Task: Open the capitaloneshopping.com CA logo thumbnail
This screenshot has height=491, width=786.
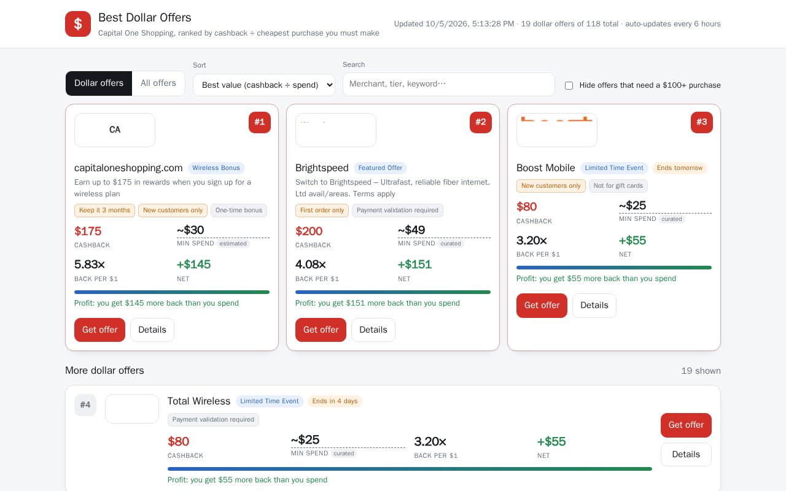Action: point(115,130)
